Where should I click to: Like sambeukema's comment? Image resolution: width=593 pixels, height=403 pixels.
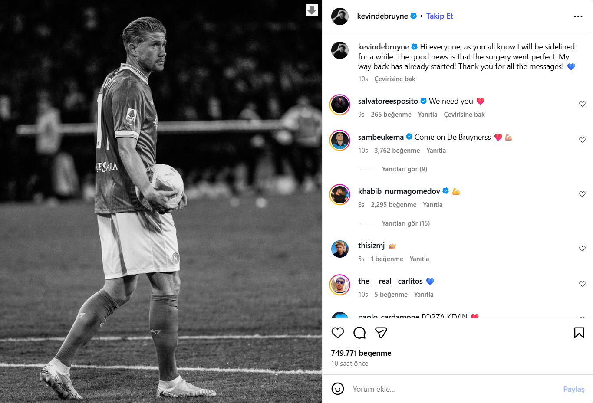click(x=582, y=140)
